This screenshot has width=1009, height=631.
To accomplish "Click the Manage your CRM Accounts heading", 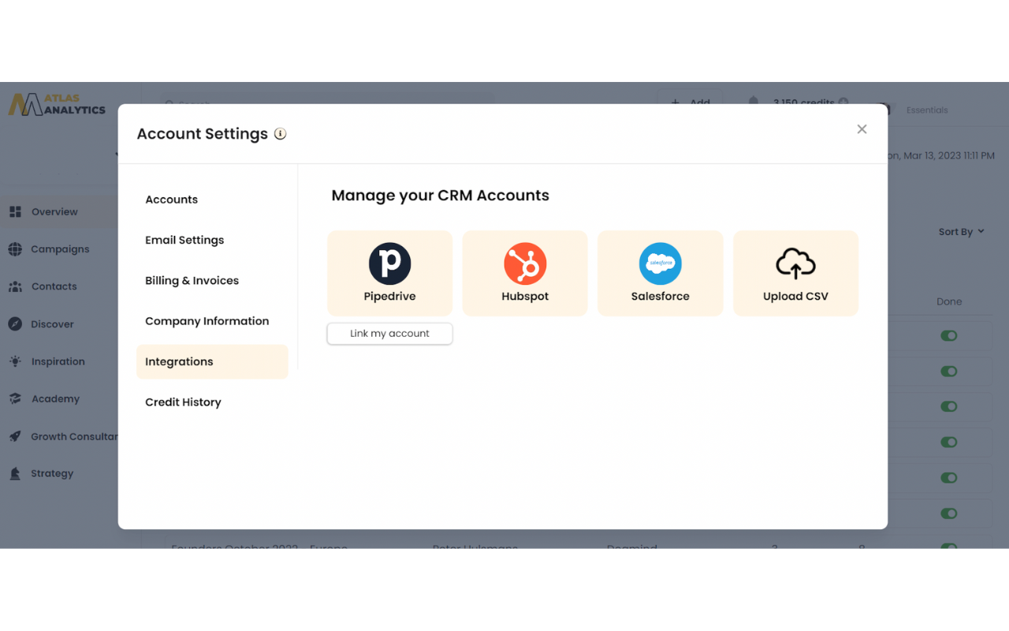I will [440, 196].
